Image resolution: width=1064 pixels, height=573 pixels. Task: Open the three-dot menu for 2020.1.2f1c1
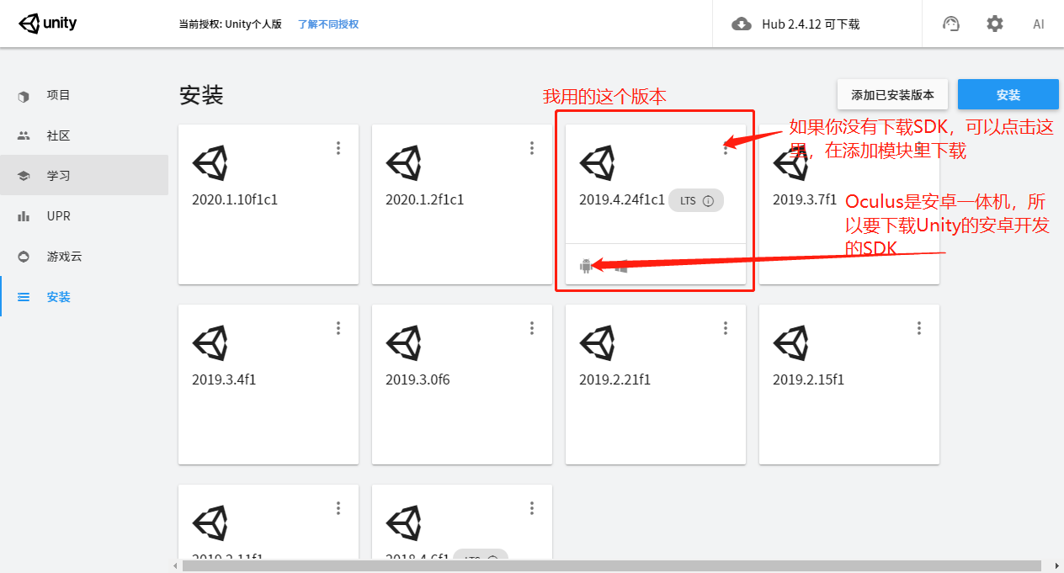pos(532,148)
